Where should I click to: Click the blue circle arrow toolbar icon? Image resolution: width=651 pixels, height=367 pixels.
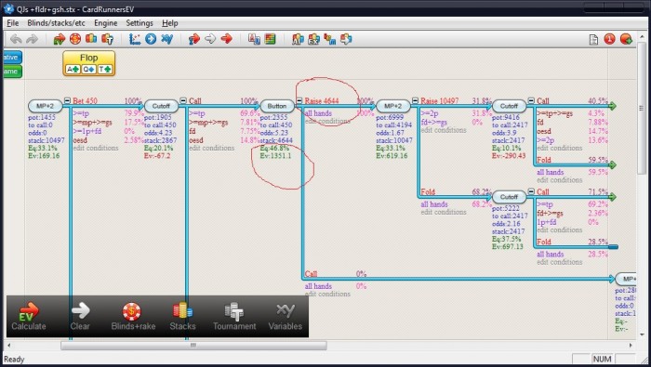coord(151,39)
